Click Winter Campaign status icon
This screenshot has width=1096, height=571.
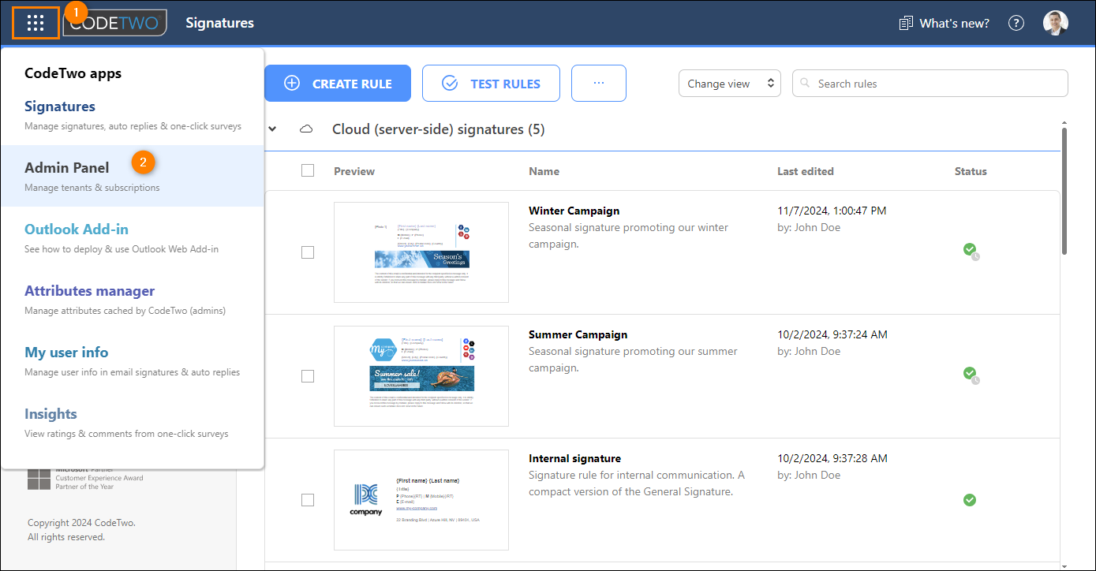(x=971, y=251)
